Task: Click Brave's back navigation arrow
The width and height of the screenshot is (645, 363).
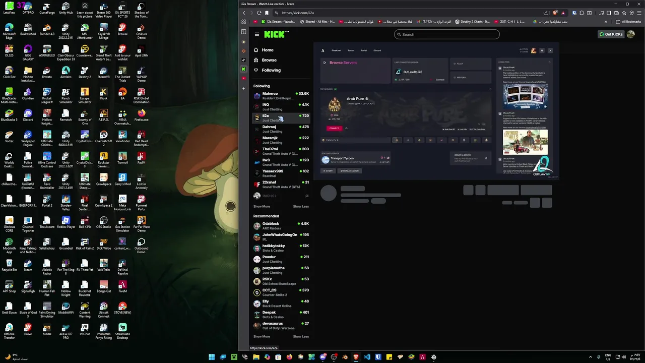Action: [244, 13]
